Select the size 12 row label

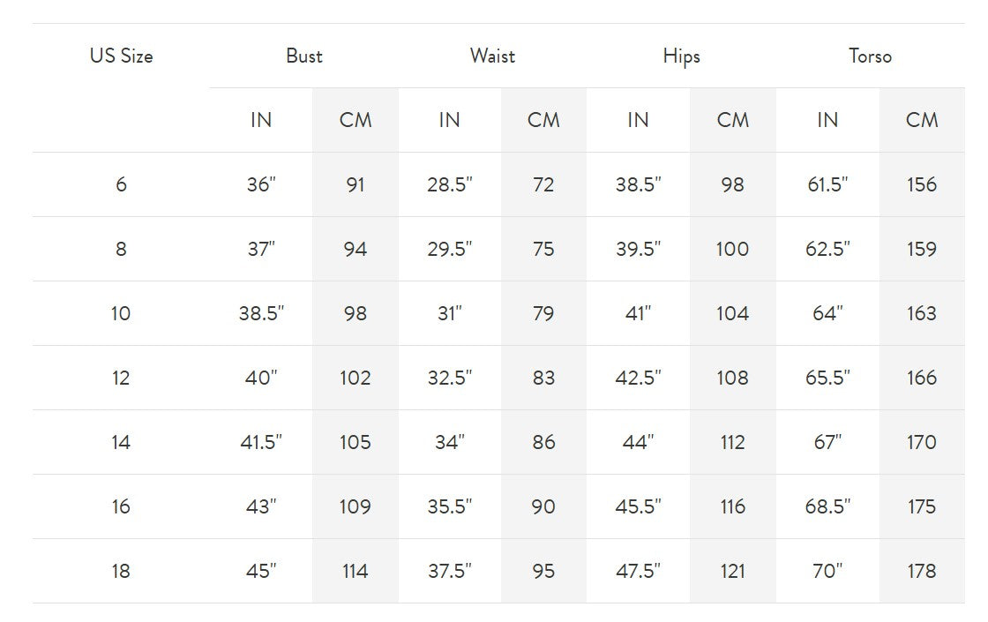coord(121,378)
